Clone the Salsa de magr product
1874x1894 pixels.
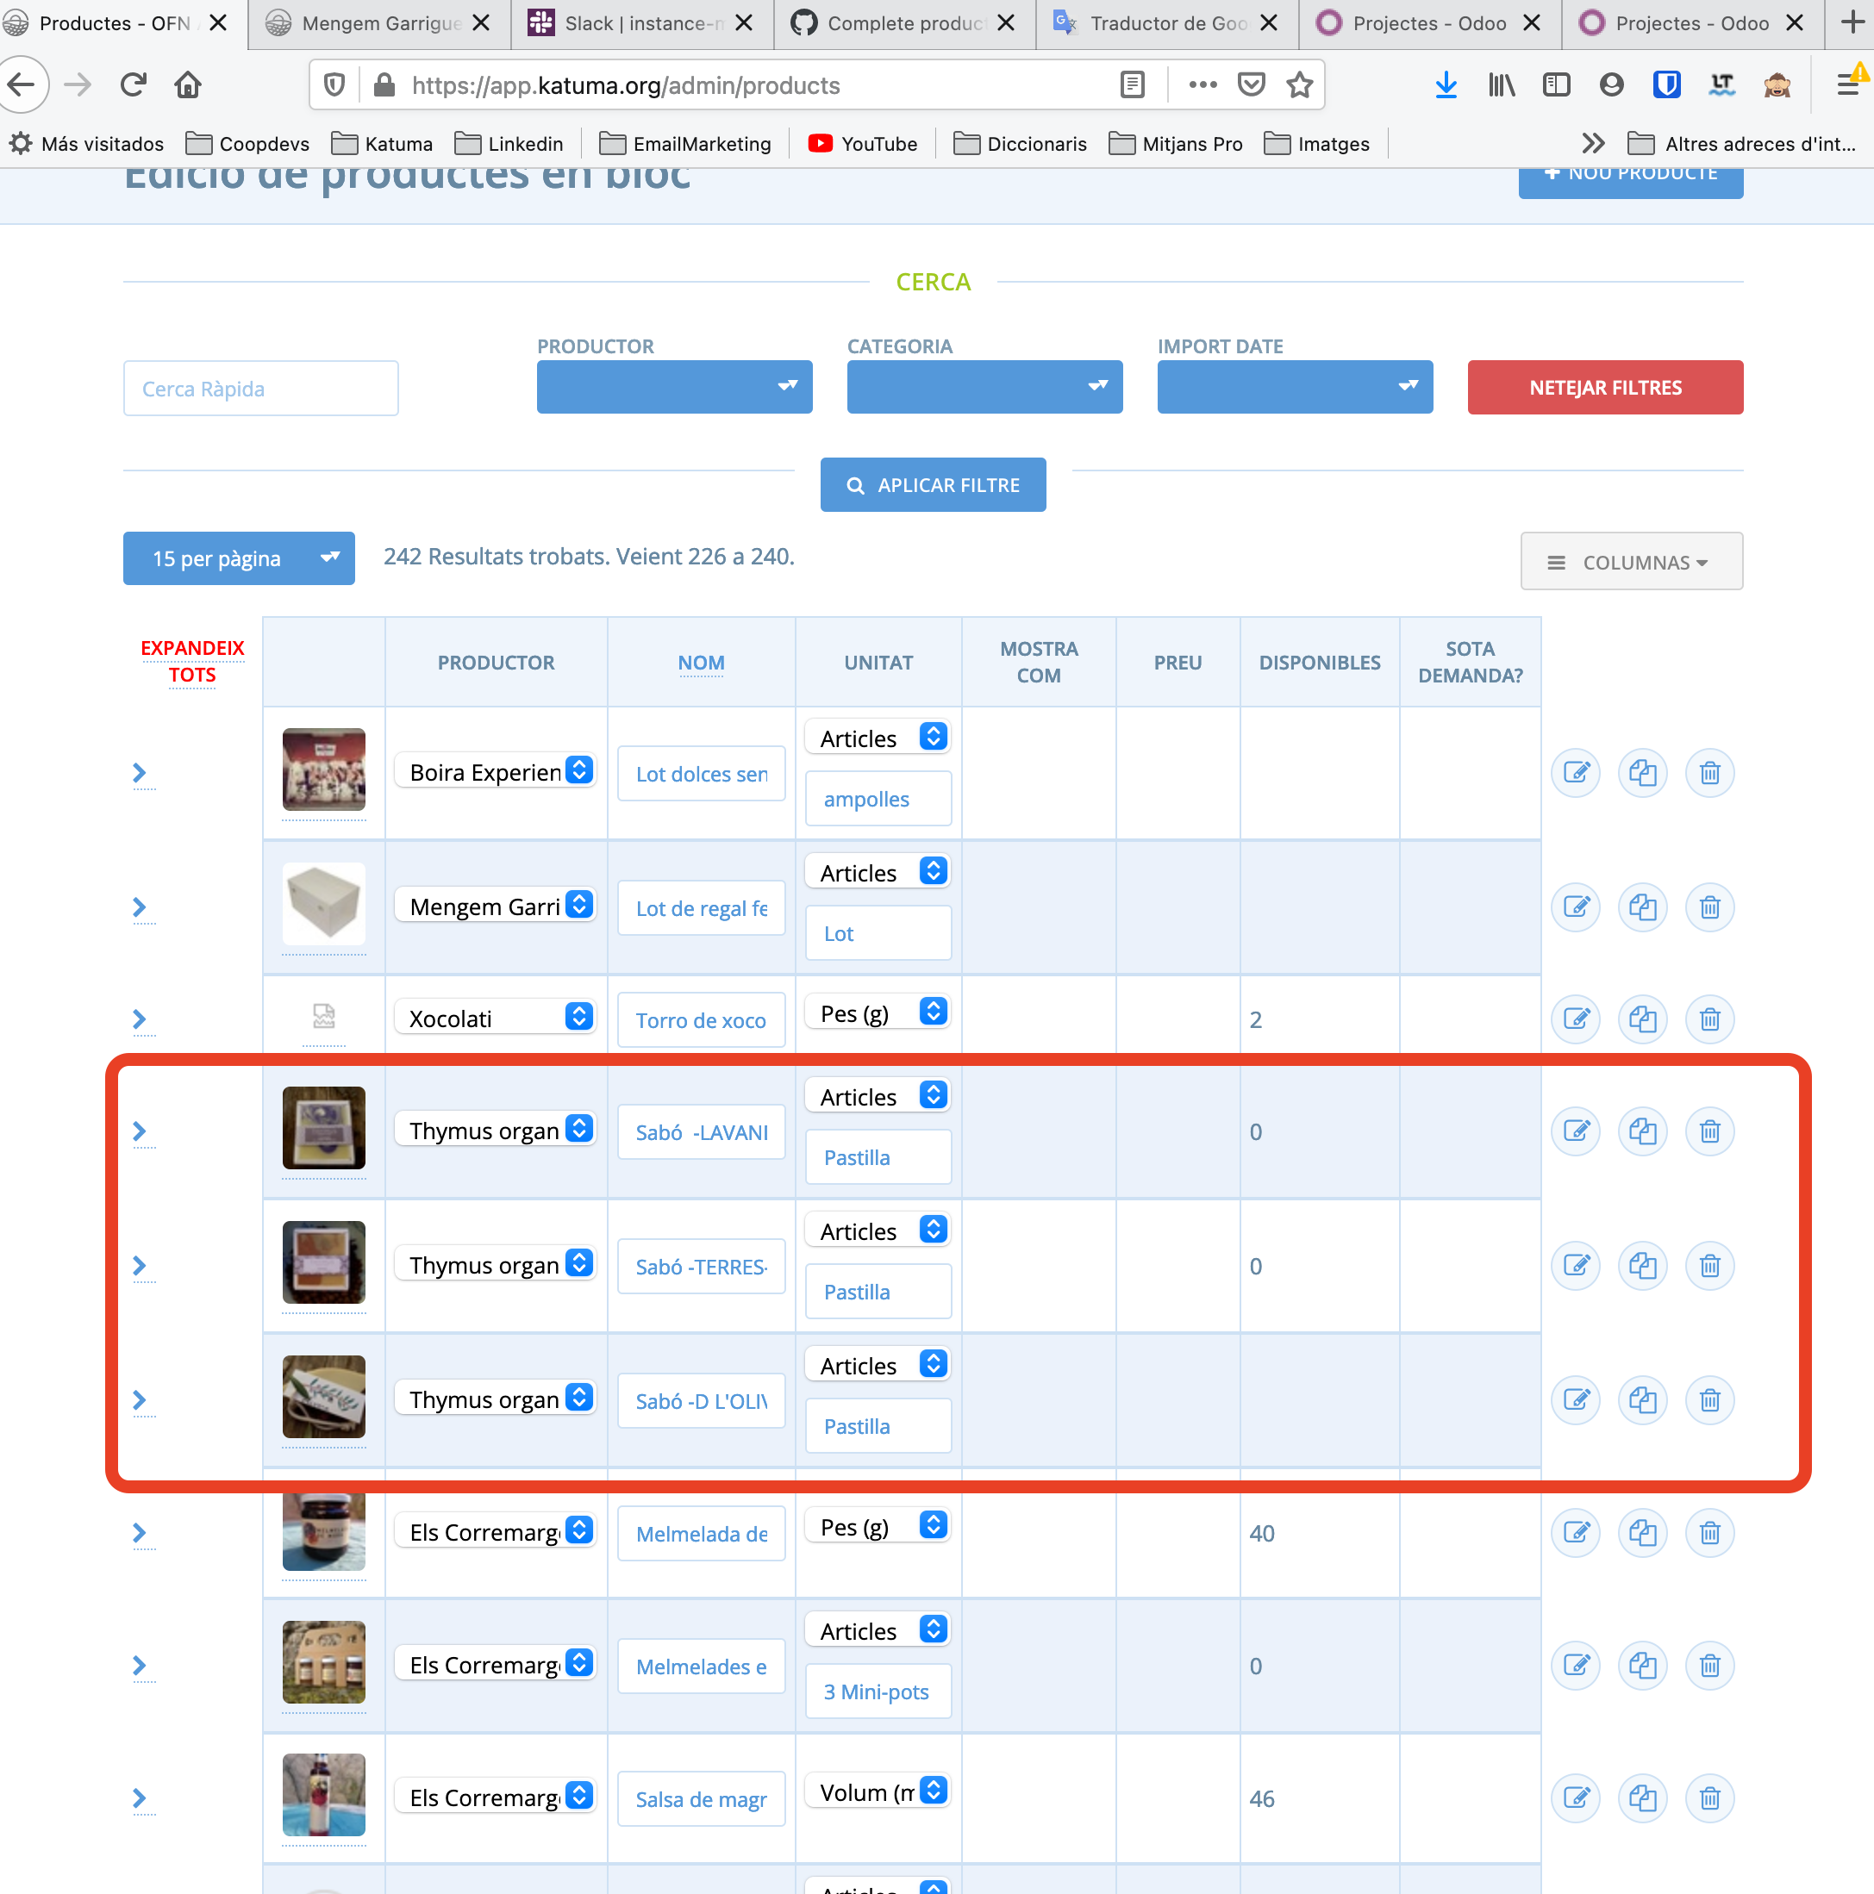(1643, 1798)
